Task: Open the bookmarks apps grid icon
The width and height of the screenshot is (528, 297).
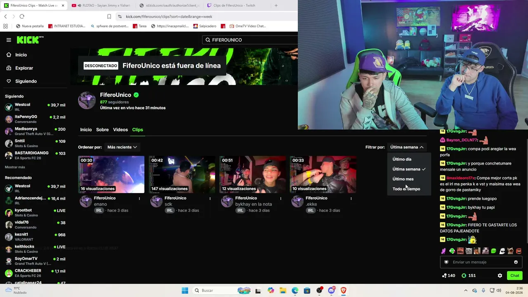Action: click(x=5, y=26)
